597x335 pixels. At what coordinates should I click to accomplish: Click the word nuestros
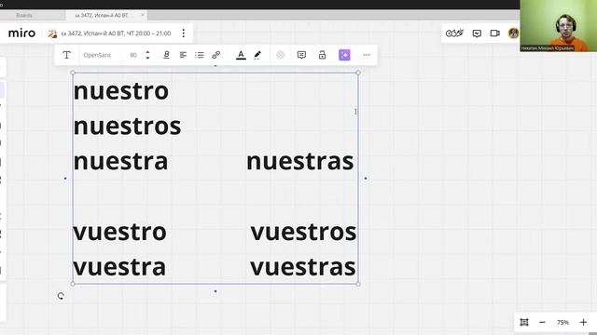[127, 127]
